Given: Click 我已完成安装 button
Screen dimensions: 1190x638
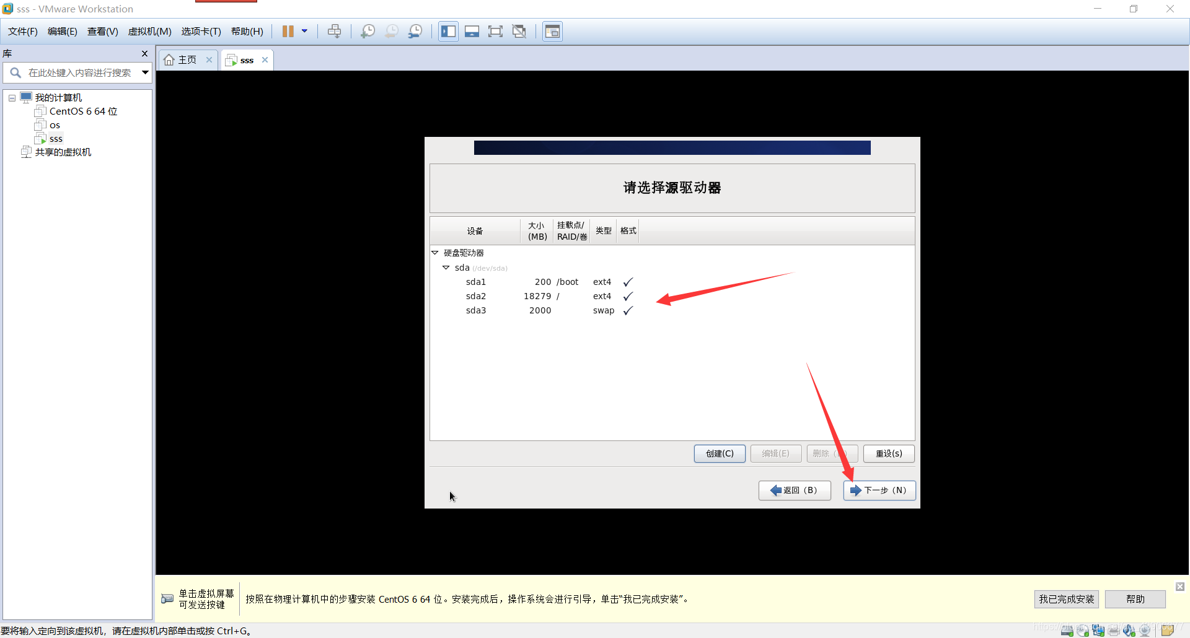Looking at the screenshot, I should (1067, 599).
